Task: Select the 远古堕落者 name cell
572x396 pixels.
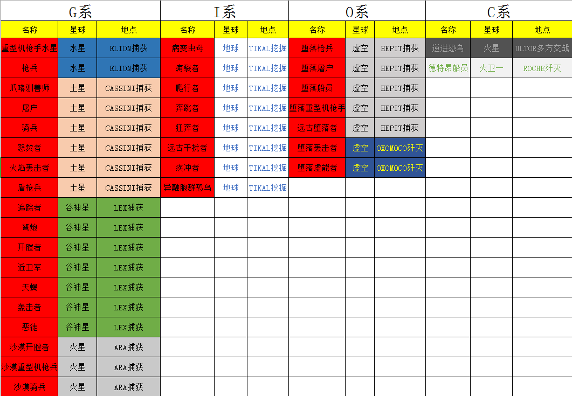Action: pyautogui.click(x=317, y=128)
